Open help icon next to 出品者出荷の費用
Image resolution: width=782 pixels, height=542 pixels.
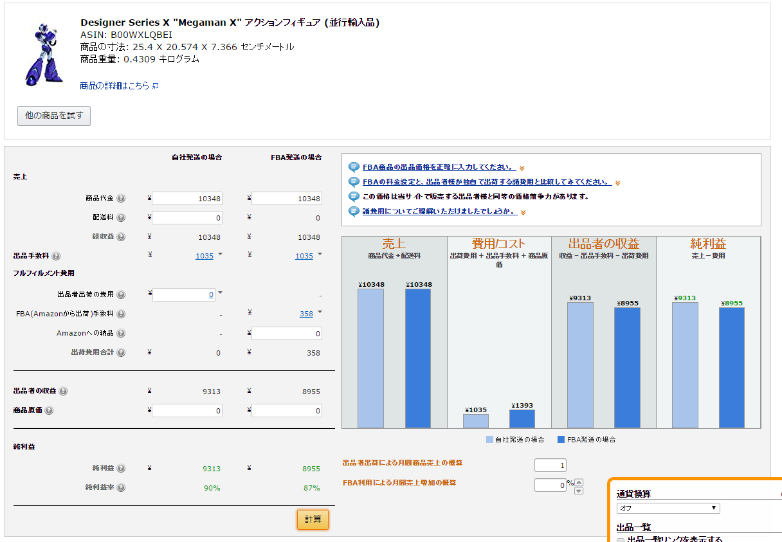(x=121, y=294)
